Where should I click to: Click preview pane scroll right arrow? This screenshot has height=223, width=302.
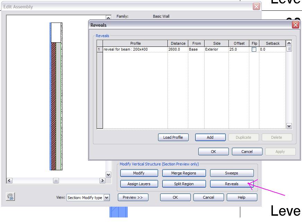[x=103, y=181]
